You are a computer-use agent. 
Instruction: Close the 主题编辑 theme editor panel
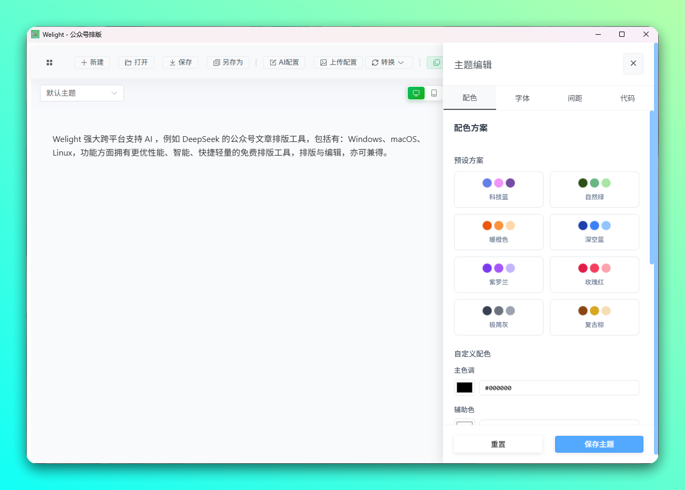coord(633,64)
